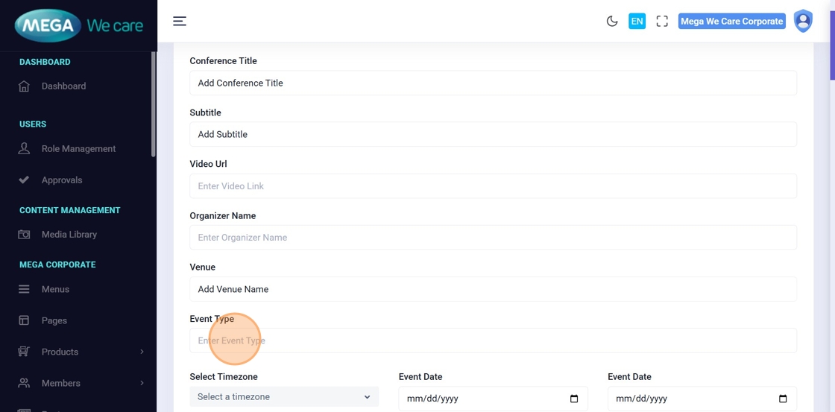Toggle dark mode moon icon
The image size is (835, 412).
612,21
